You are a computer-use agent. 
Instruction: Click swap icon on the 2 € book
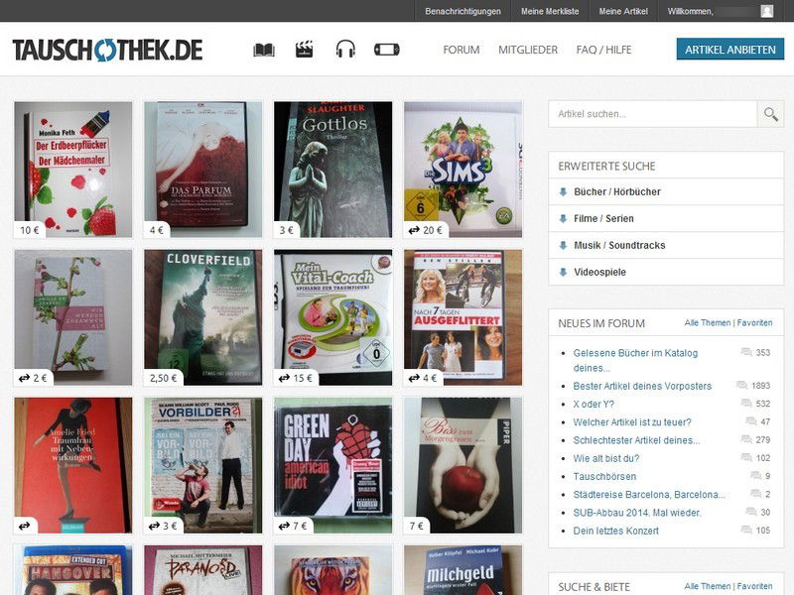coord(24,378)
